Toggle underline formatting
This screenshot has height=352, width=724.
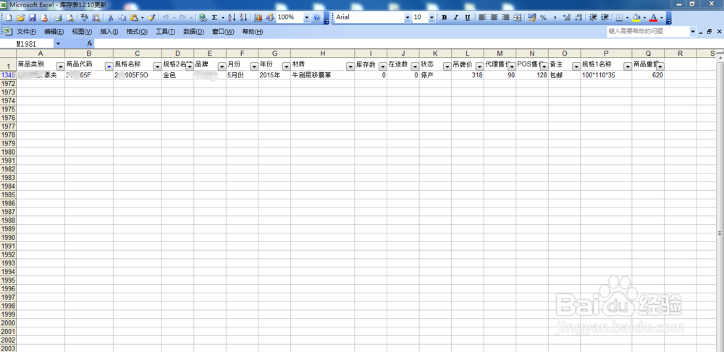[x=467, y=17]
